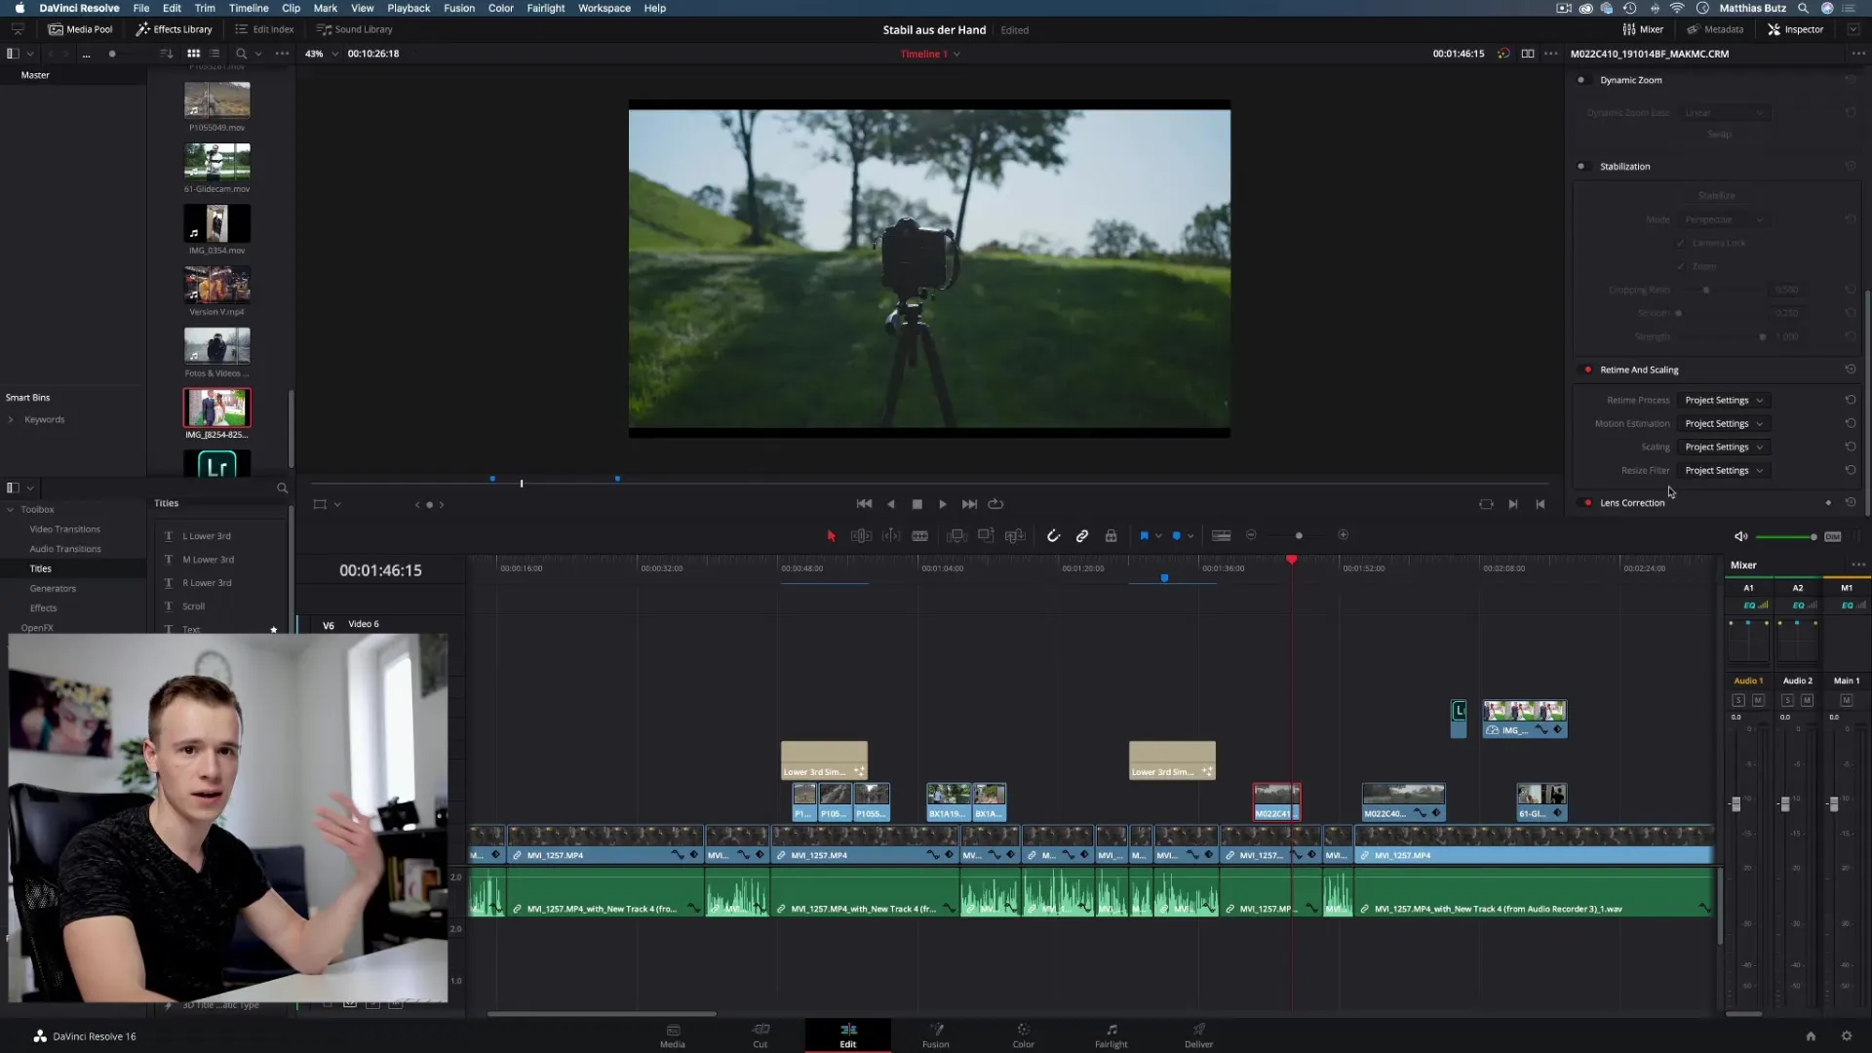Viewport: 1872px width, 1053px height.
Task: Click the Insert Clip icon
Action: click(956, 535)
